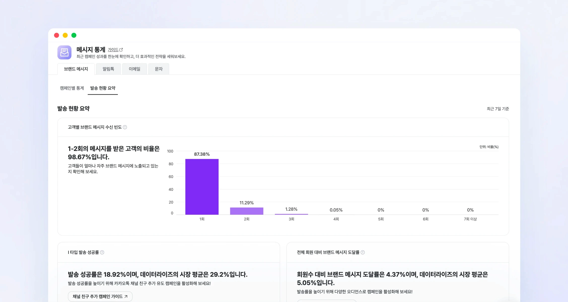Click help icon beside 전체 회원 대비 브랜드 메시지 도달률
Viewport: 568px width, 302px height.
(363, 252)
